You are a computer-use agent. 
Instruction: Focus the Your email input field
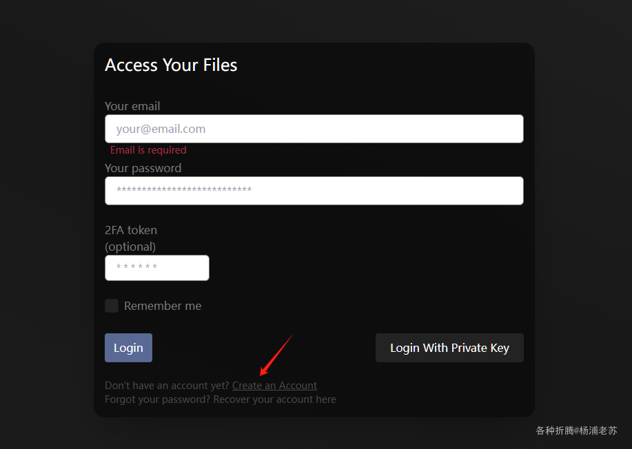tap(314, 129)
